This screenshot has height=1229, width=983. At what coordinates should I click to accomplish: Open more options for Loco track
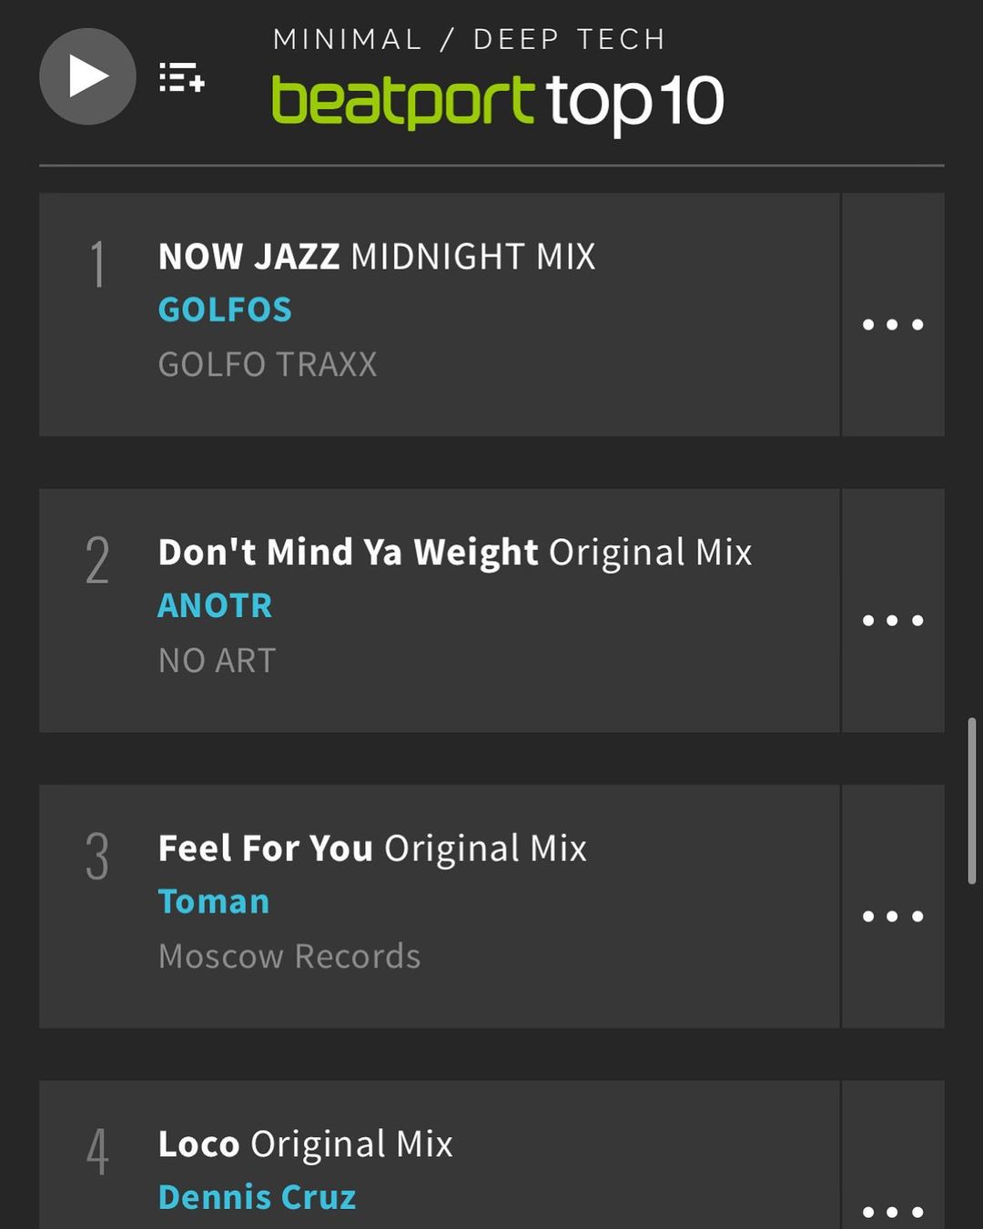(x=893, y=1211)
